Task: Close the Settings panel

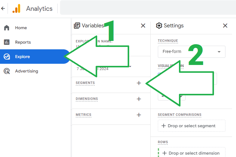Action: (x=225, y=26)
